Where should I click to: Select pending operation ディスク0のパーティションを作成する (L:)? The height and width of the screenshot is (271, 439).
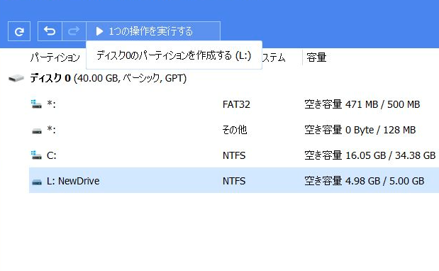(174, 55)
